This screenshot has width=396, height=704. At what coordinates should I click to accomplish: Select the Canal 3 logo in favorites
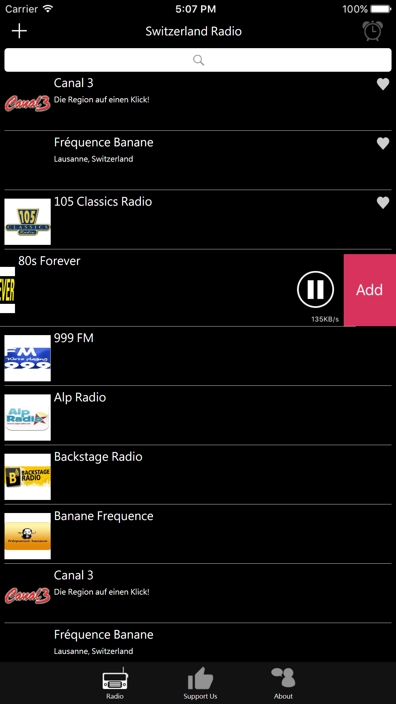point(27,103)
